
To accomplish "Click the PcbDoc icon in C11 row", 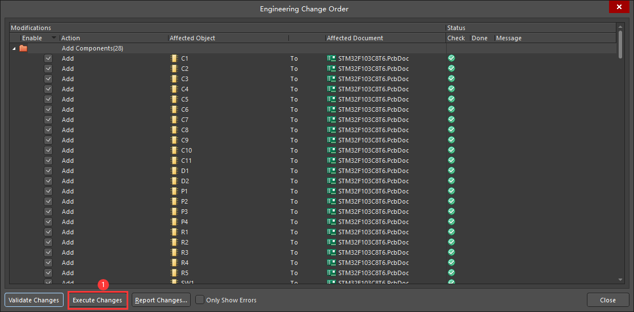I will [331, 161].
